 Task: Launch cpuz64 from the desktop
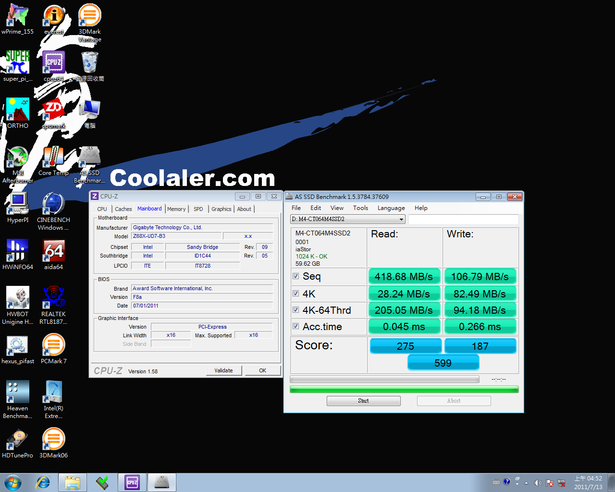54,66
